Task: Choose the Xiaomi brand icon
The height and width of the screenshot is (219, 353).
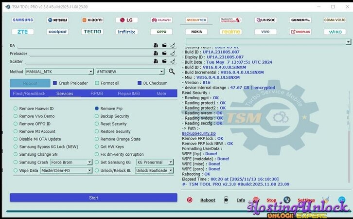Action: [x=91, y=20]
